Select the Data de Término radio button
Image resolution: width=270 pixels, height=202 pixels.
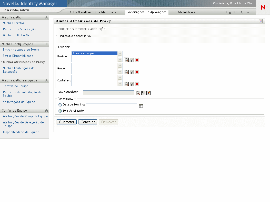click(60, 105)
